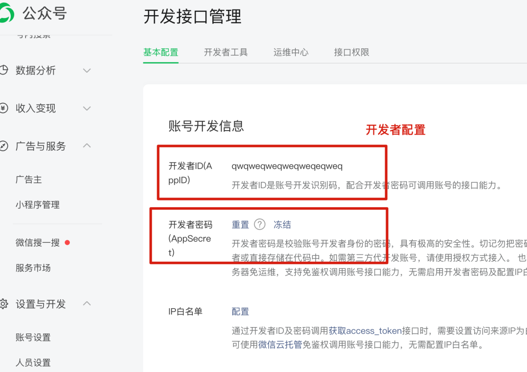Image resolution: width=527 pixels, height=372 pixels.
Task: Collapse the 广告与服务 section chevron
Action: tap(87, 146)
